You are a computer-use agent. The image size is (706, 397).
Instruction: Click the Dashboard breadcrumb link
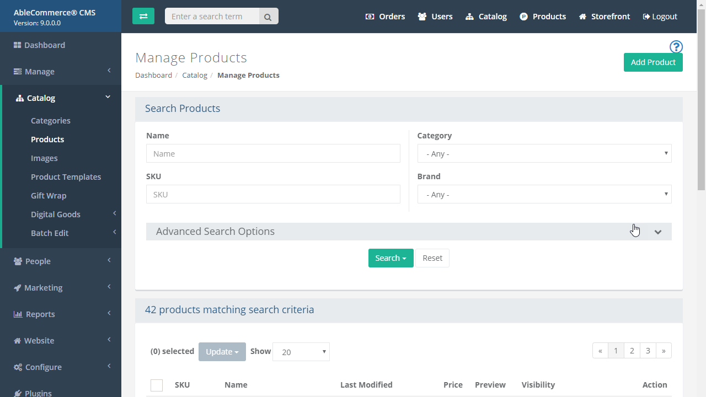[153, 75]
